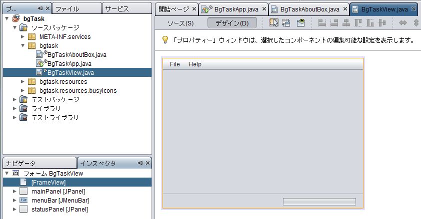Click the Preview Design eye icon

click(300, 23)
